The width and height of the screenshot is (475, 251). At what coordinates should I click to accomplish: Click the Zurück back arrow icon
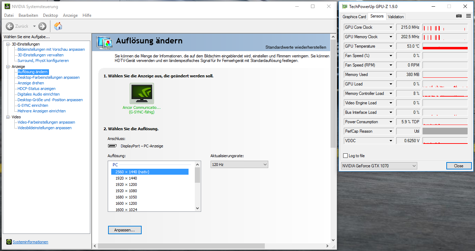click(10, 26)
